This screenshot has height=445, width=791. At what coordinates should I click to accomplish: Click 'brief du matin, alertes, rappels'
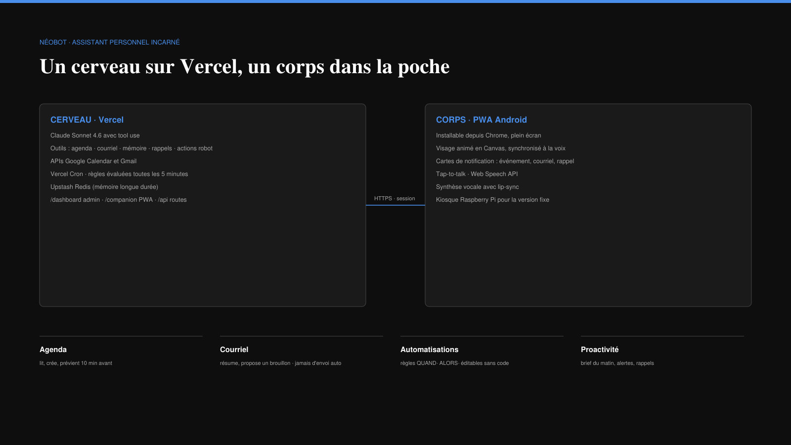click(x=617, y=363)
